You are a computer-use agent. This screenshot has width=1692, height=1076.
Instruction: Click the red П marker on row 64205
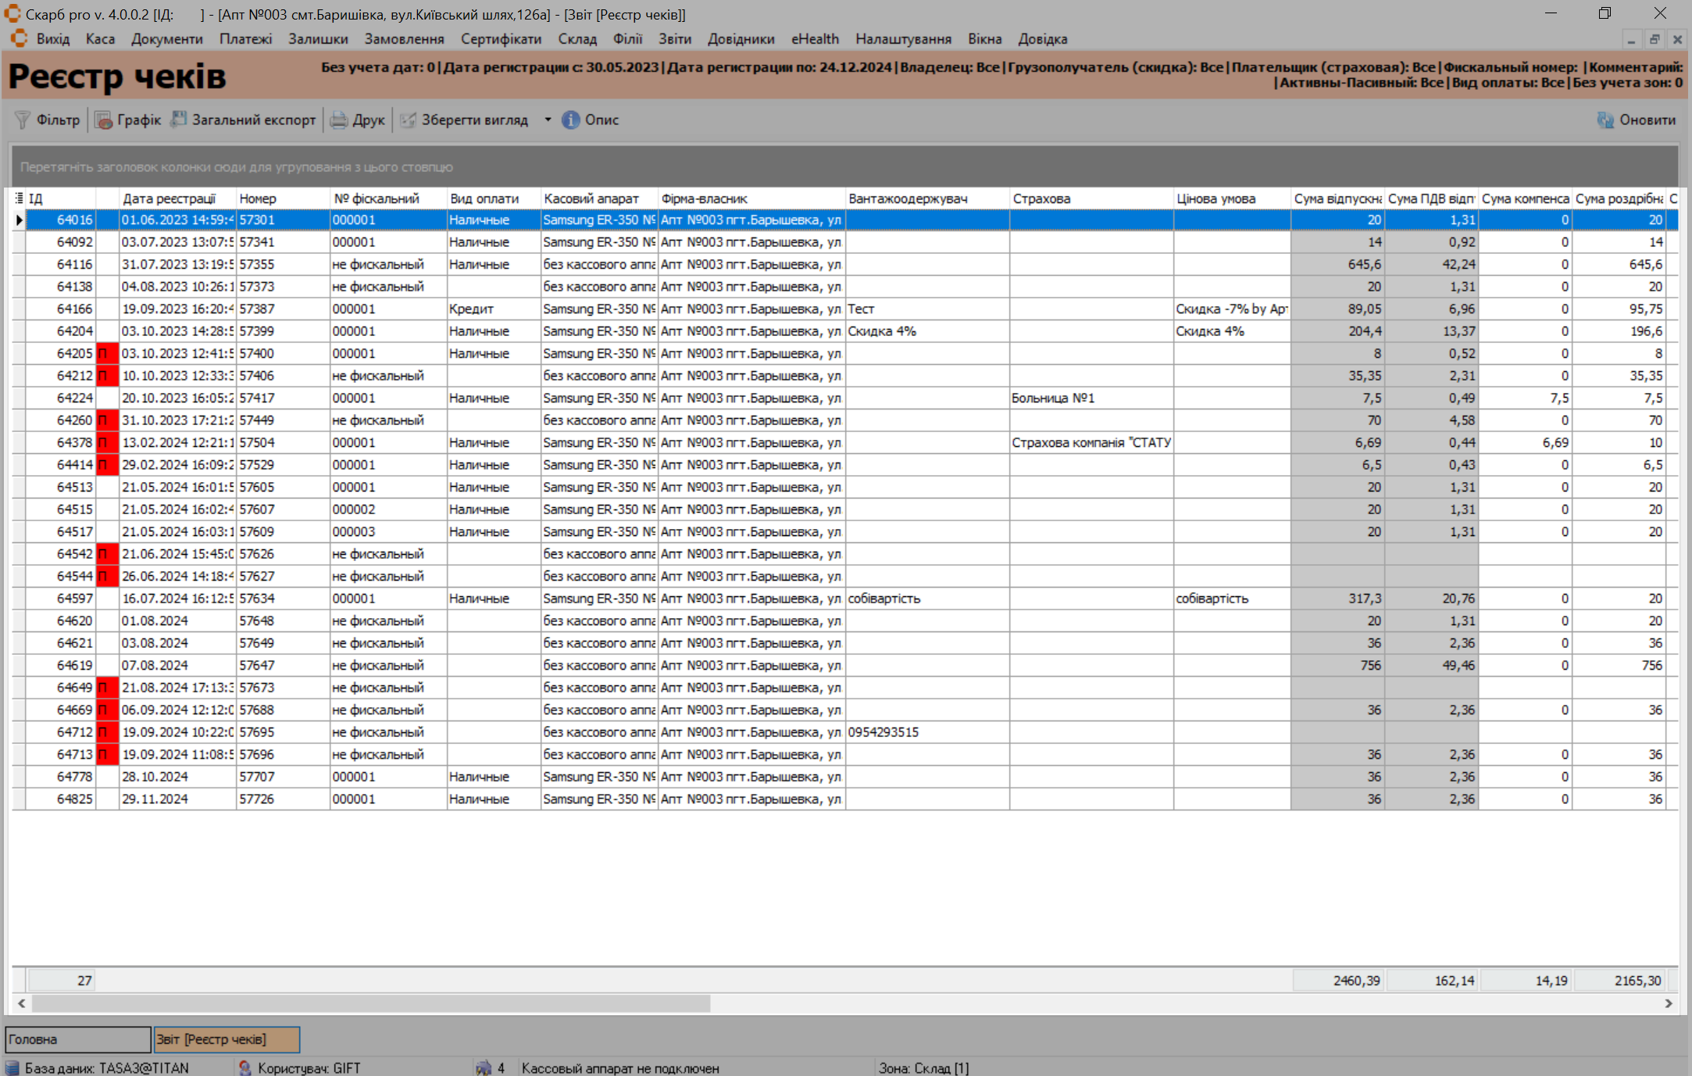pos(107,353)
